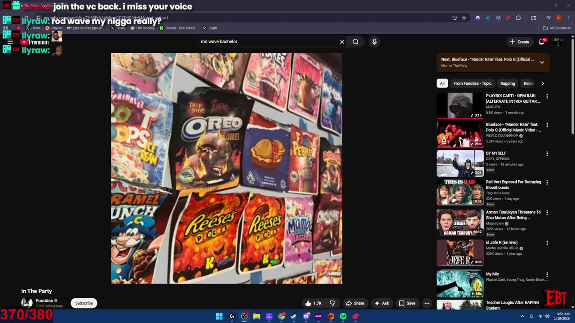This screenshot has height=323, width=575.
Task: Bookmark this page with the star icon
Action: tap(464, 18)
